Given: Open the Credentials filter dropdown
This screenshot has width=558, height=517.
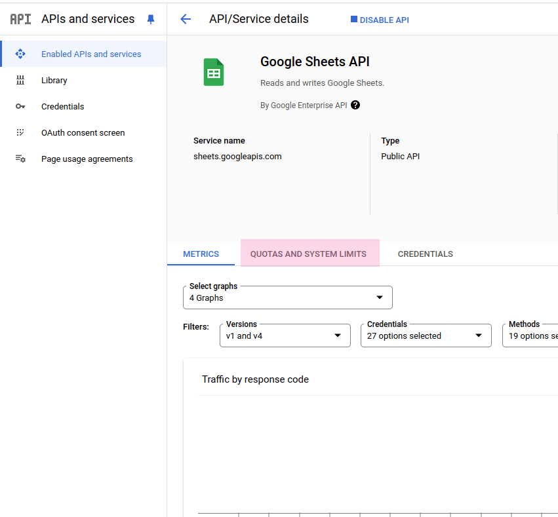Looking at the screenshot, I should [426, 335].
